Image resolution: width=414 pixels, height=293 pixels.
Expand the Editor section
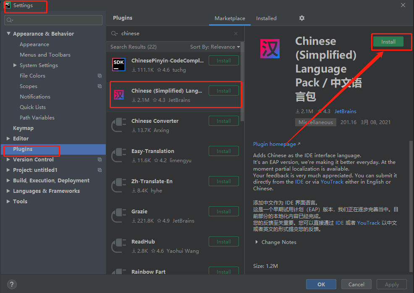pos(8,138)
